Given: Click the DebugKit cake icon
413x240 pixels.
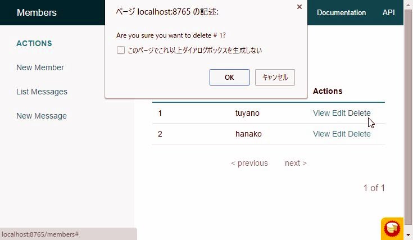Looking at the screenshot, I should coord(392,228).
